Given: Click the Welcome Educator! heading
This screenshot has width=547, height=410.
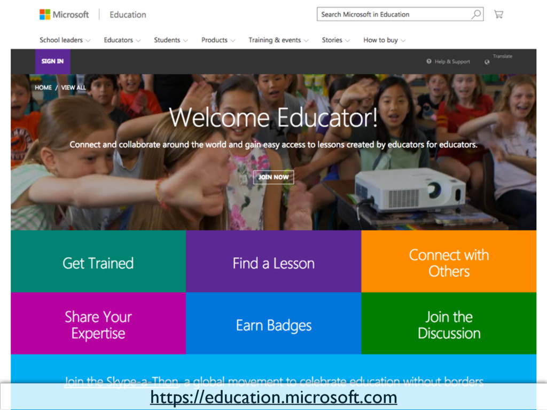Looking at the screenshot, I should click(x=273, y=117).
